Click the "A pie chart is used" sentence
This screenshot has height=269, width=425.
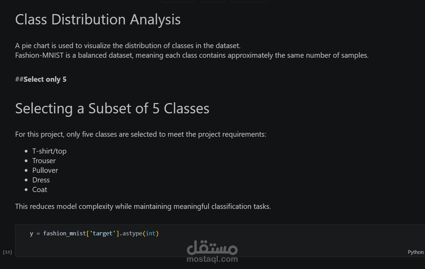click(x=128, y=46)
